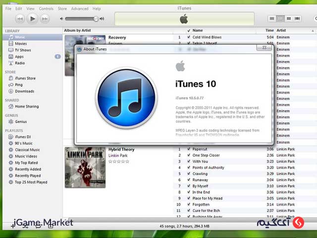317x238 pixels.
Task: Switch to grid view
Action: (289, 19)
